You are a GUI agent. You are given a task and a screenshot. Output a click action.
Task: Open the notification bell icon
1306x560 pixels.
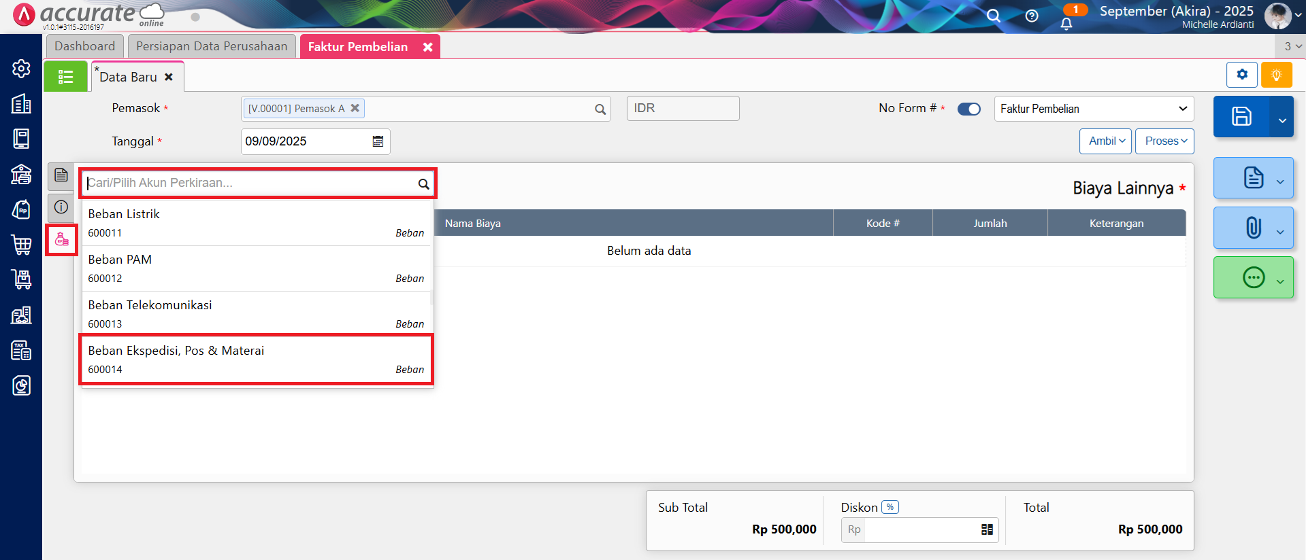pyautogui.click(x=1066, y=24)
